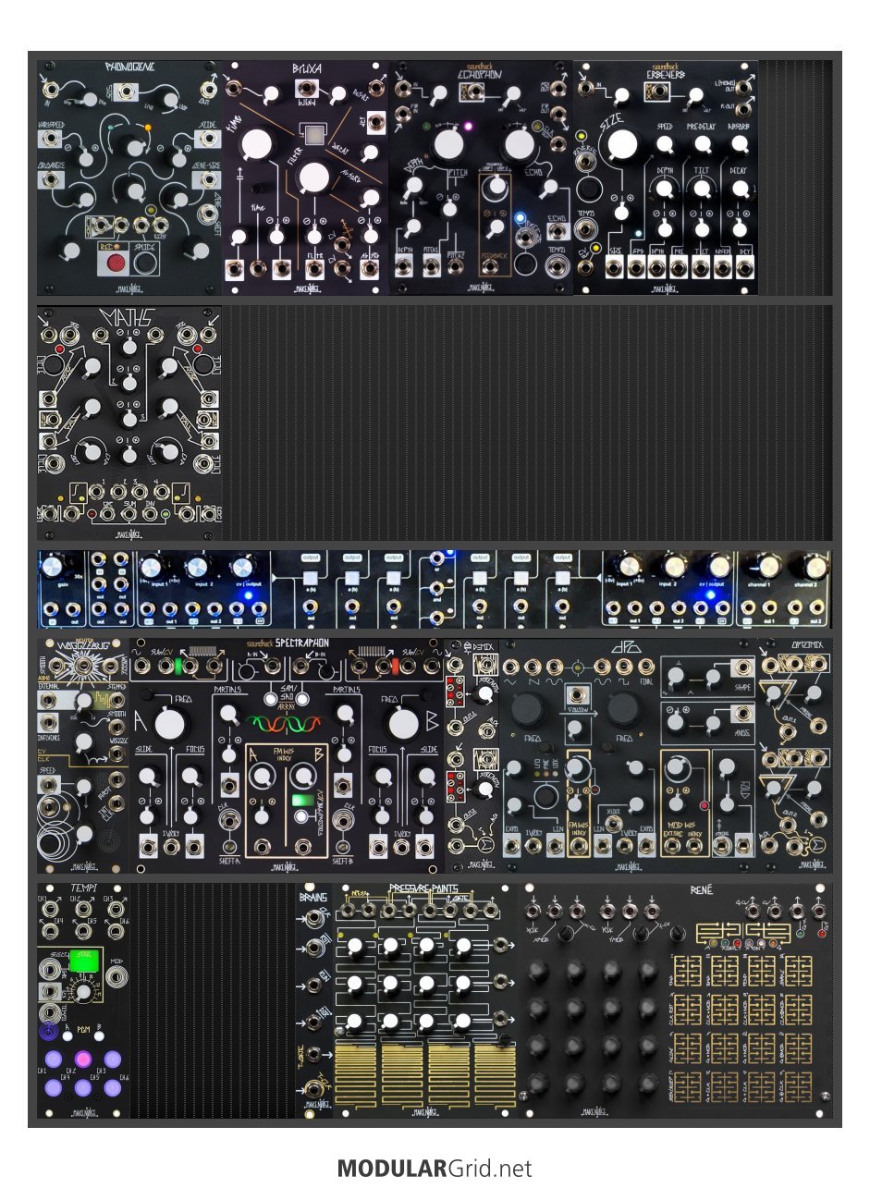Adjust the PREDELAY knob on Erbe-Verb
The height and width of the screenshot is (1188, 870).
[x=703, y=144]
